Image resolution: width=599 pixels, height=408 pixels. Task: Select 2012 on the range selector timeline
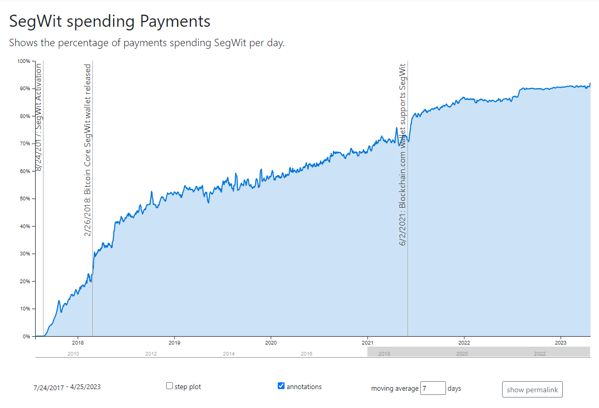(x=151, y=354)
